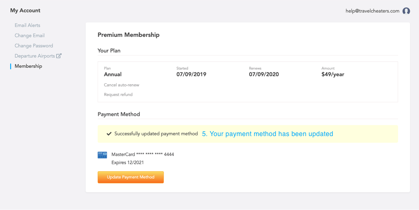Click the renewal date 07/09/2020
Screen dimensions: 419x210
click(264, 74)
